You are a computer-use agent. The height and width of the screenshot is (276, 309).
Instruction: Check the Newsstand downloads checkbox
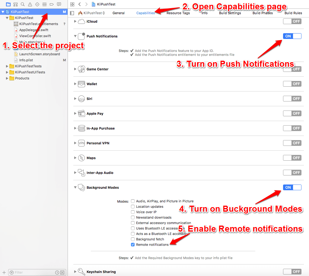coord(133,217)
